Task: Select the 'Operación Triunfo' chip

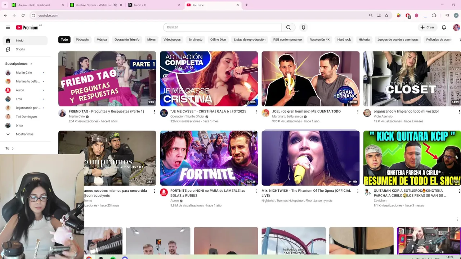Action: (127, 40)
